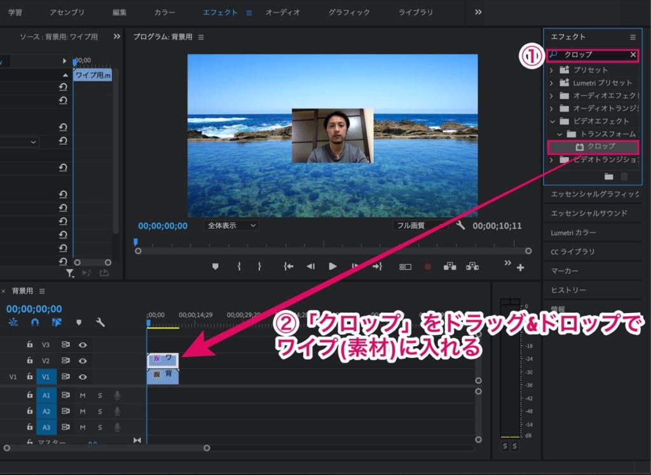Screen dimensions: 651x475
Task: Expand the オーディオエフェクト folder
Action: click(x=551, y=96)
